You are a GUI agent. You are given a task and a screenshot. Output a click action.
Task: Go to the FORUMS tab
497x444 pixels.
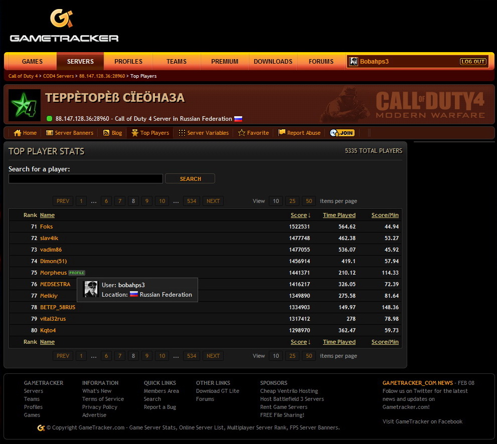pyautogui.click(x=321, y=62)
